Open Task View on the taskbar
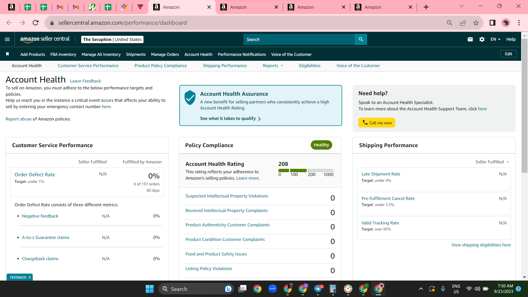528x297 pixels. 242,289
